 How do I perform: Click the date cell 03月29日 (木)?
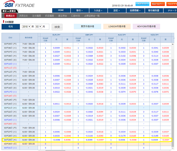(x=10, y=140)
